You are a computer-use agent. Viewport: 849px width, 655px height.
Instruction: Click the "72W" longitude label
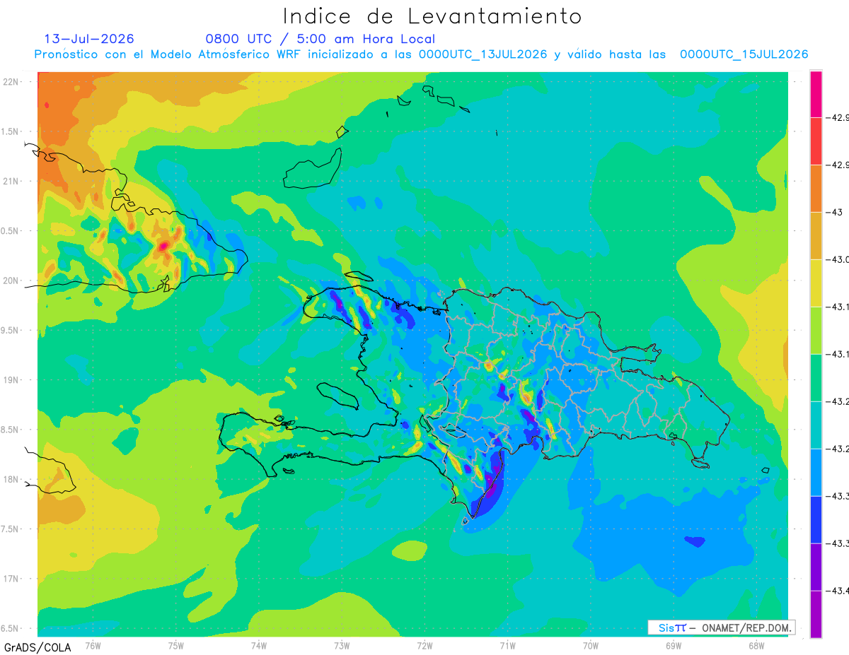424,646
